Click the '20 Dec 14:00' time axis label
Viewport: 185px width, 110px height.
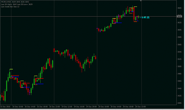[x=116, y=107]
